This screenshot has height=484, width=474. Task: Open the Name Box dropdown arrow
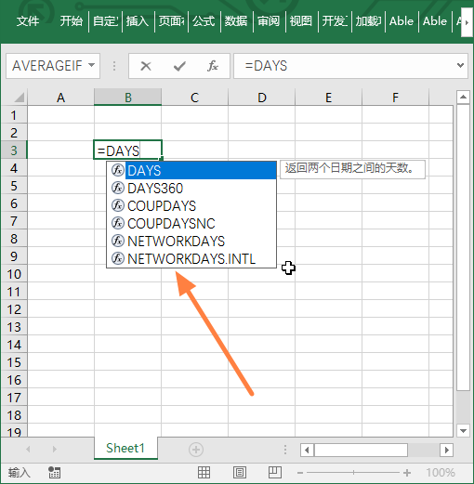[91, 65]
